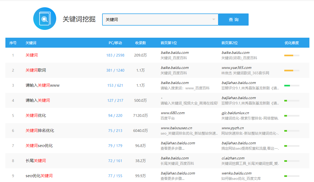Click the 99.9万 indexed count
Screen dimensions: 314x182
coord(140,176)
